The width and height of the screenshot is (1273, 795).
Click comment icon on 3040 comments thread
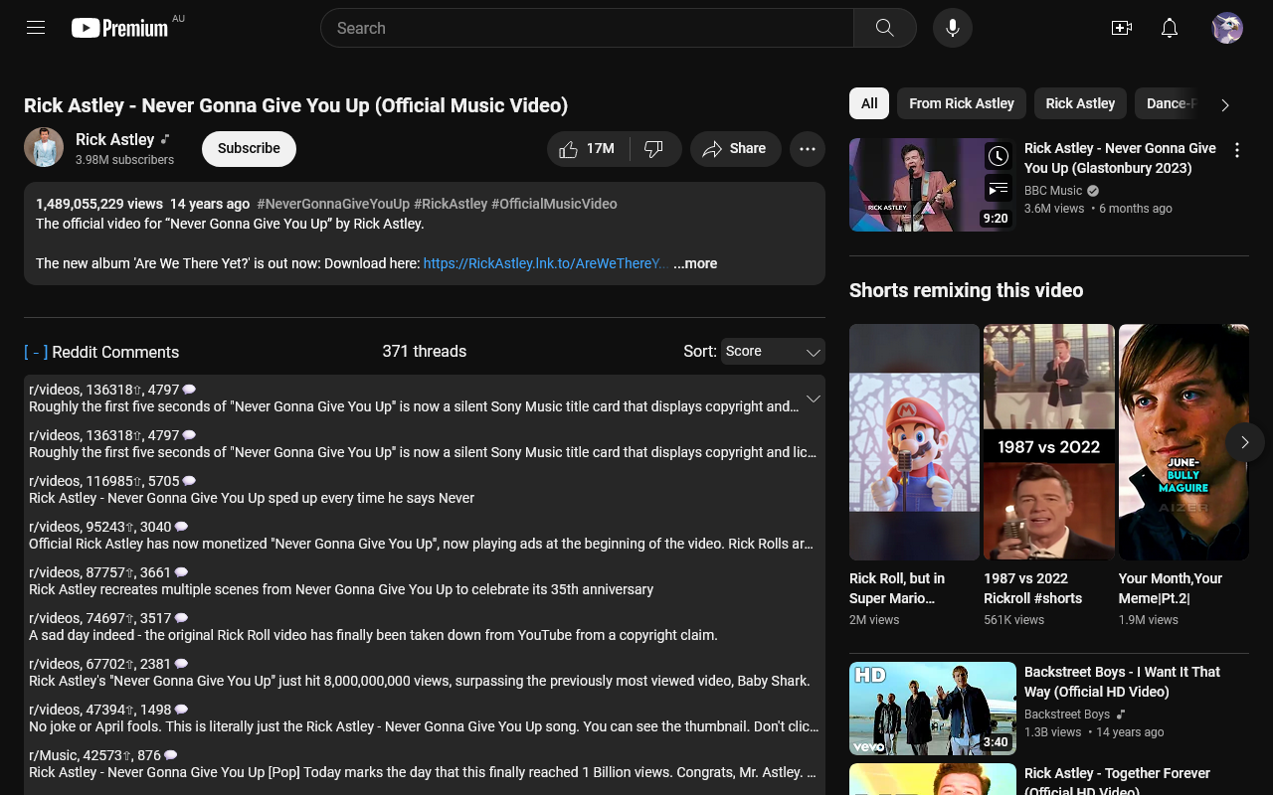(181, 527)
